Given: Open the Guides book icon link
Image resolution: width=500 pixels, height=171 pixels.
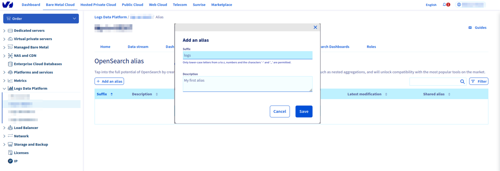Looking at the screenshot, I should 470,27.
